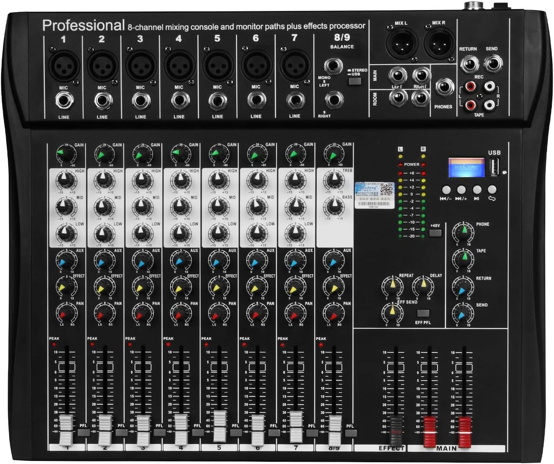Click the welcome LCD display screen
This screenshot has width=554, height=464.
coord(466,167)
